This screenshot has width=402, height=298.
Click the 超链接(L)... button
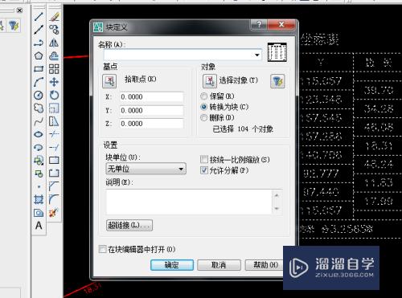(129, 225)
